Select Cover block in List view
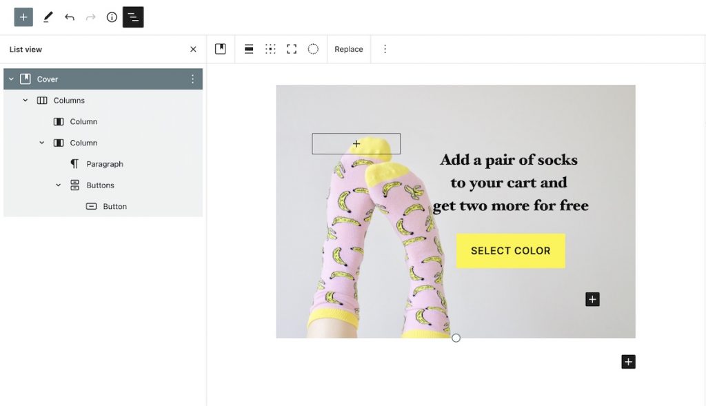The height and width of the screenshot is (406, 706). tap(103, 79)
